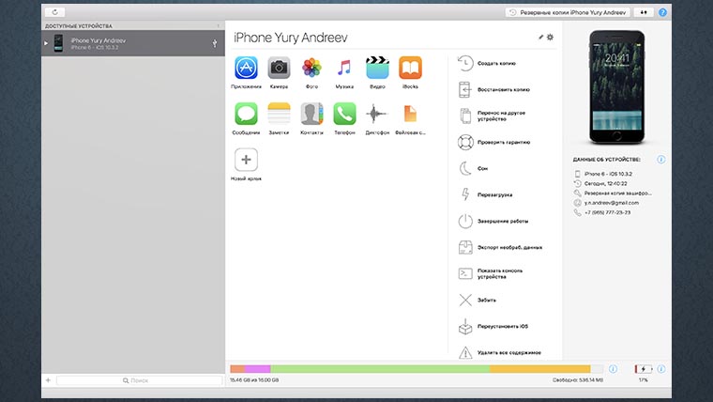Open the Фото icon
This screenshot has height=402, width=713.
coord(311,68)
